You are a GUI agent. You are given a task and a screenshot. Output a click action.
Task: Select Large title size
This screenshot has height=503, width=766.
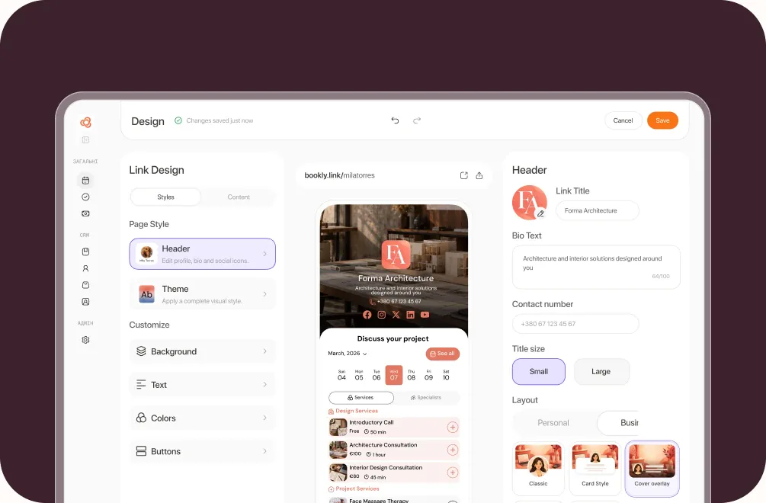click(x=601, y=372)
